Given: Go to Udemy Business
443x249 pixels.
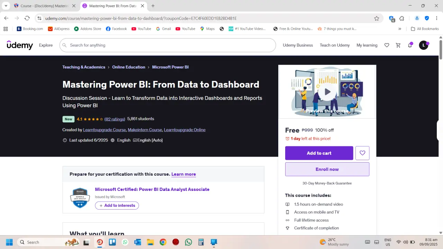Looking at the screenshot, I should pos(298,45).
